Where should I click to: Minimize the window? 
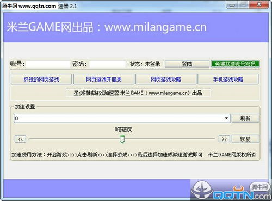(232, 4)
